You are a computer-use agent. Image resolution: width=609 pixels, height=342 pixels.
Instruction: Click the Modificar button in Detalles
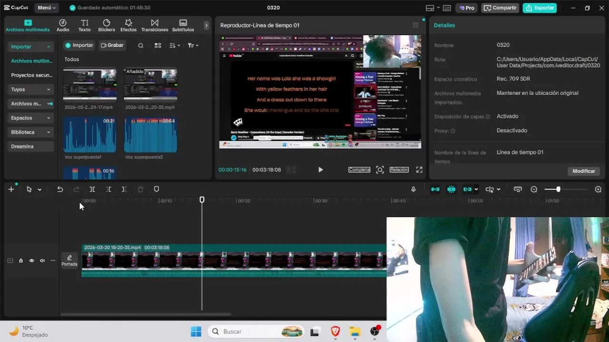click(584, 171)
